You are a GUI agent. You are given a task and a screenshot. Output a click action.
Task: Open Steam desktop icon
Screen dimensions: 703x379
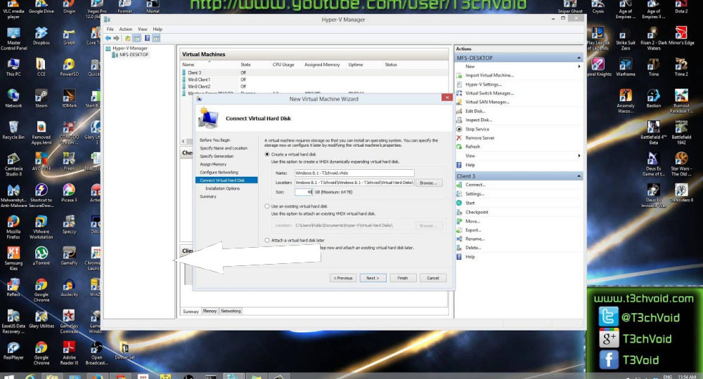pos(41,98)
